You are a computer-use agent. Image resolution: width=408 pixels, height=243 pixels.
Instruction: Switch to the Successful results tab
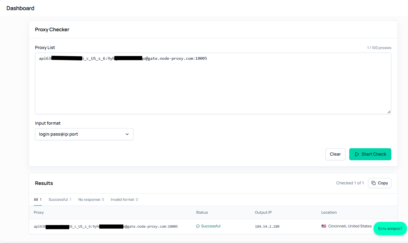60,199
